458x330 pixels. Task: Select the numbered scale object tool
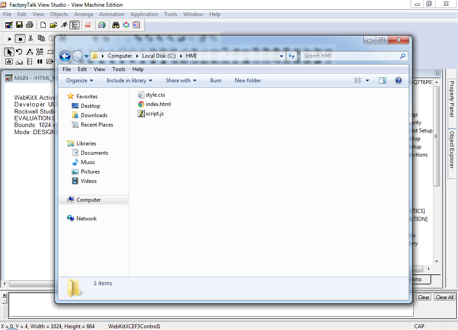(30, 62)
